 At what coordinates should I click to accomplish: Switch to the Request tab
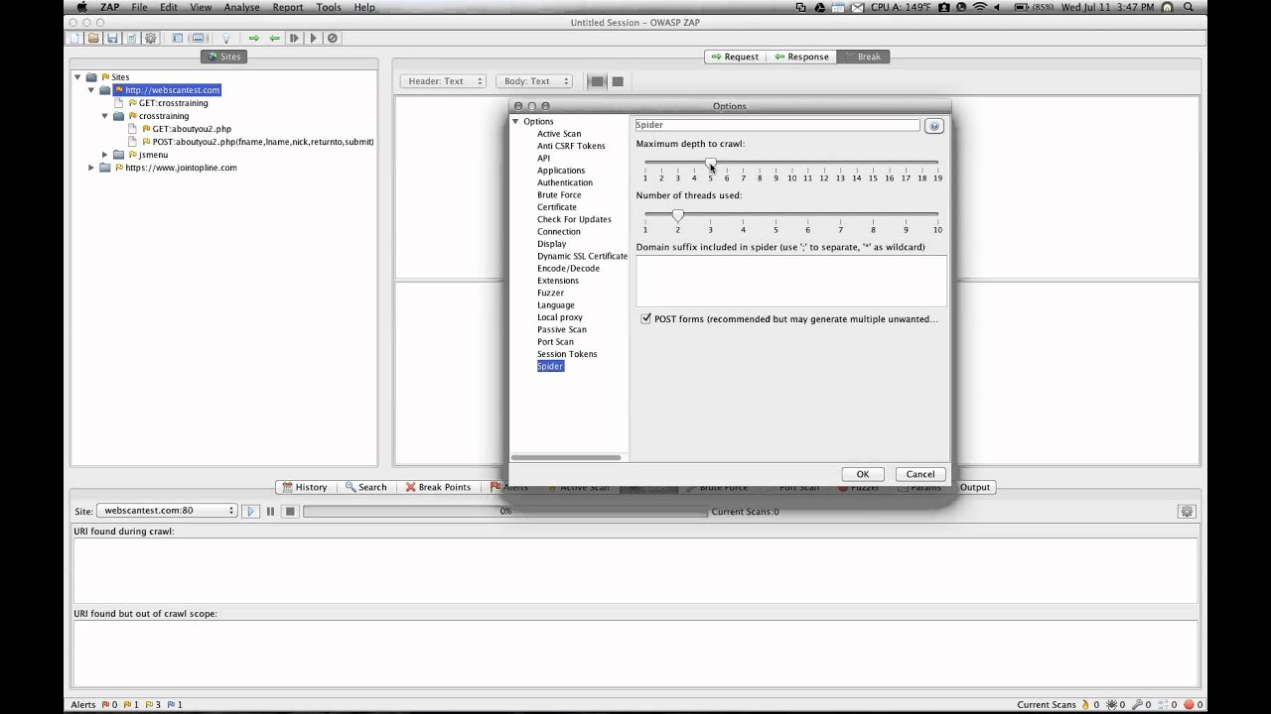pos(735,57)
